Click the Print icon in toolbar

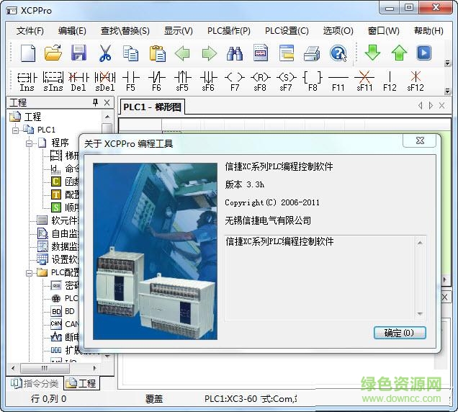(311, 53)
